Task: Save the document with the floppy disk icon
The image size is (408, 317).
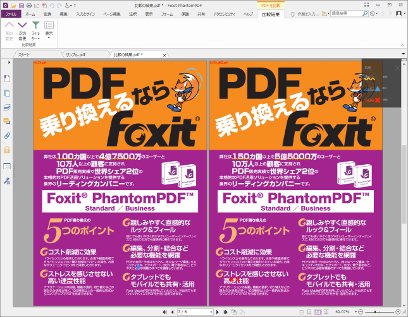Action: pyautogui.click(x=22, y=5)
